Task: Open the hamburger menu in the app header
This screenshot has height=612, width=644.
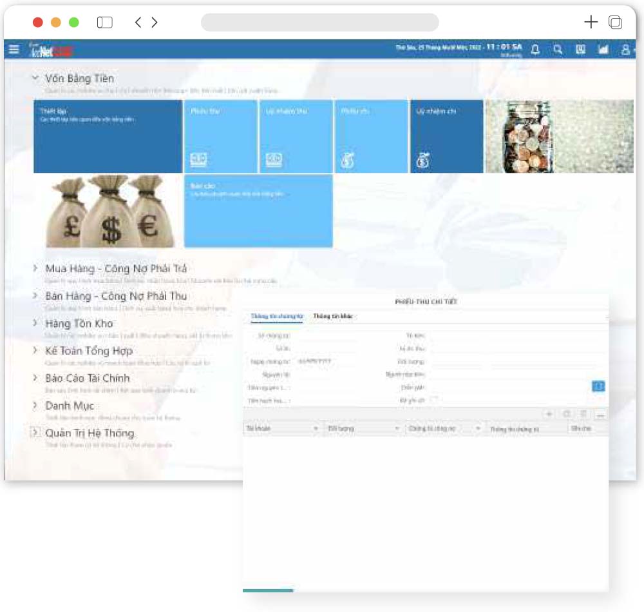Action: 14,50
